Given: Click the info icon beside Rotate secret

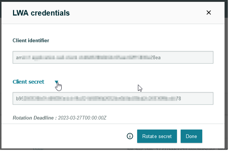Looking at the screenshot, I should click(130, 136).
